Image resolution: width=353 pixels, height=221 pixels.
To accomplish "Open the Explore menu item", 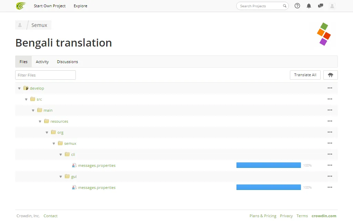I will tap(80, 6).
